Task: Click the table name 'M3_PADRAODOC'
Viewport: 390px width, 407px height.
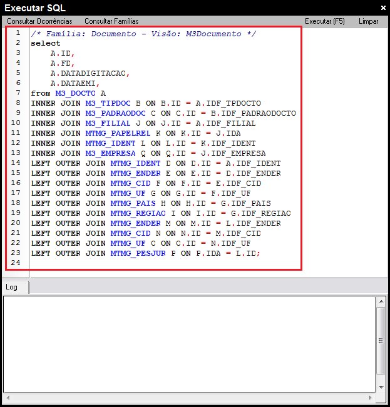Action: pyautogui.click(x=116, y=113)
